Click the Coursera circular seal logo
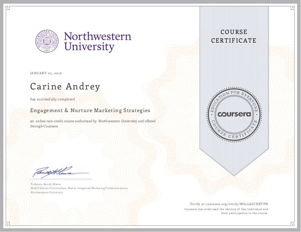The height and width of the screenshot is (232, 301). tap(234, 114)
